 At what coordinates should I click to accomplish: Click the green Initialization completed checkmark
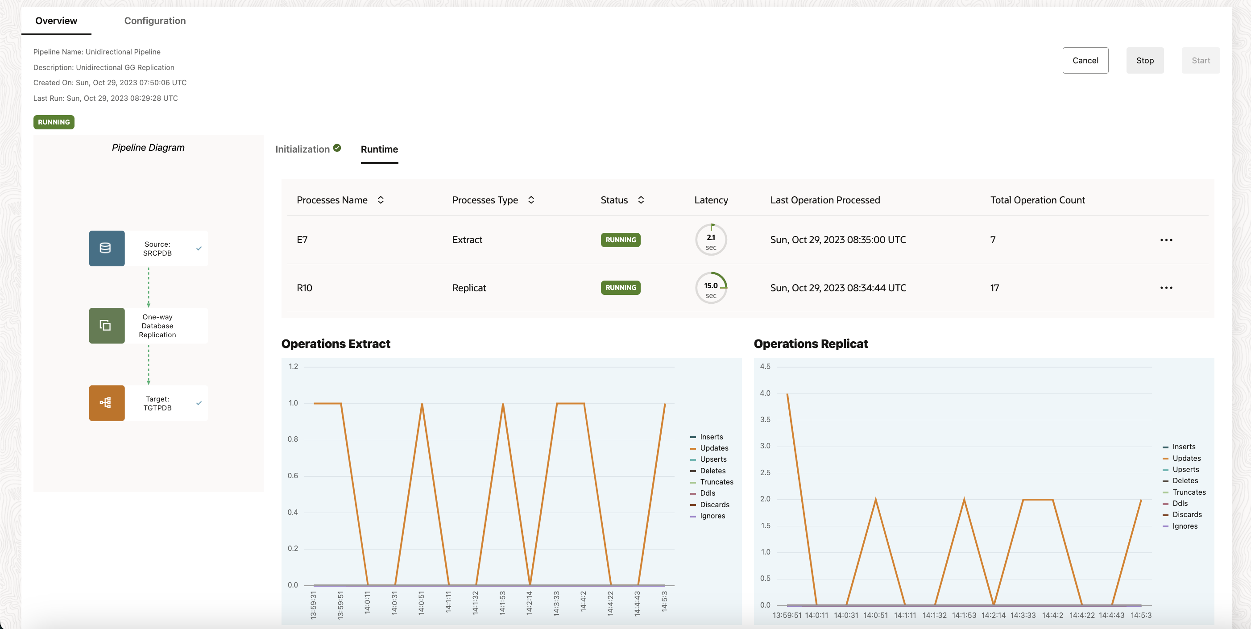(337, 148)
